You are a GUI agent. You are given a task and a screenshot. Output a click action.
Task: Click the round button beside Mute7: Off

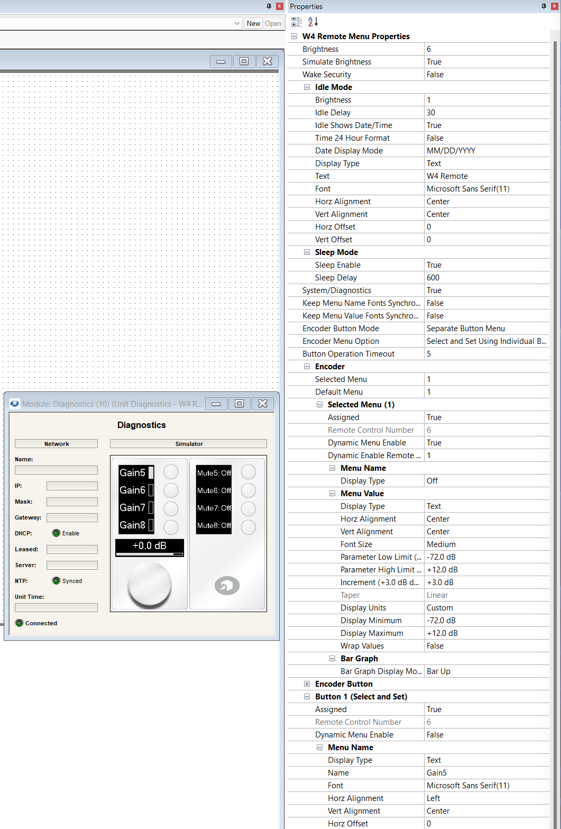tap(249, 509)
